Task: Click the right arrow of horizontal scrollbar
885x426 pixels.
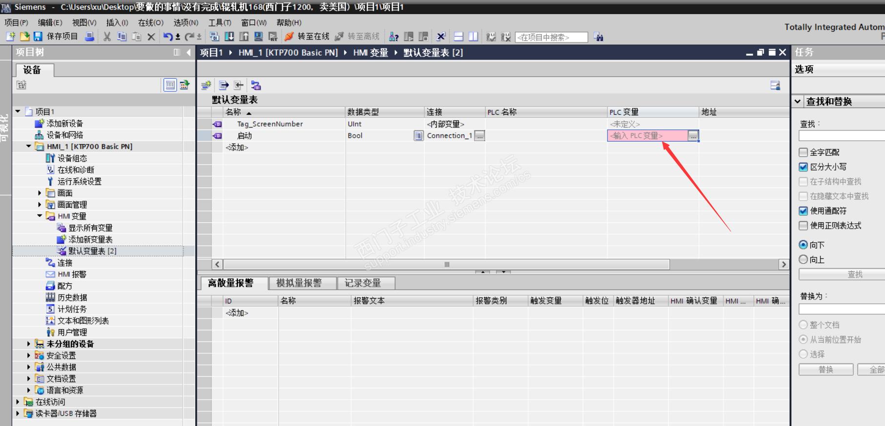Action: (783, 264)
